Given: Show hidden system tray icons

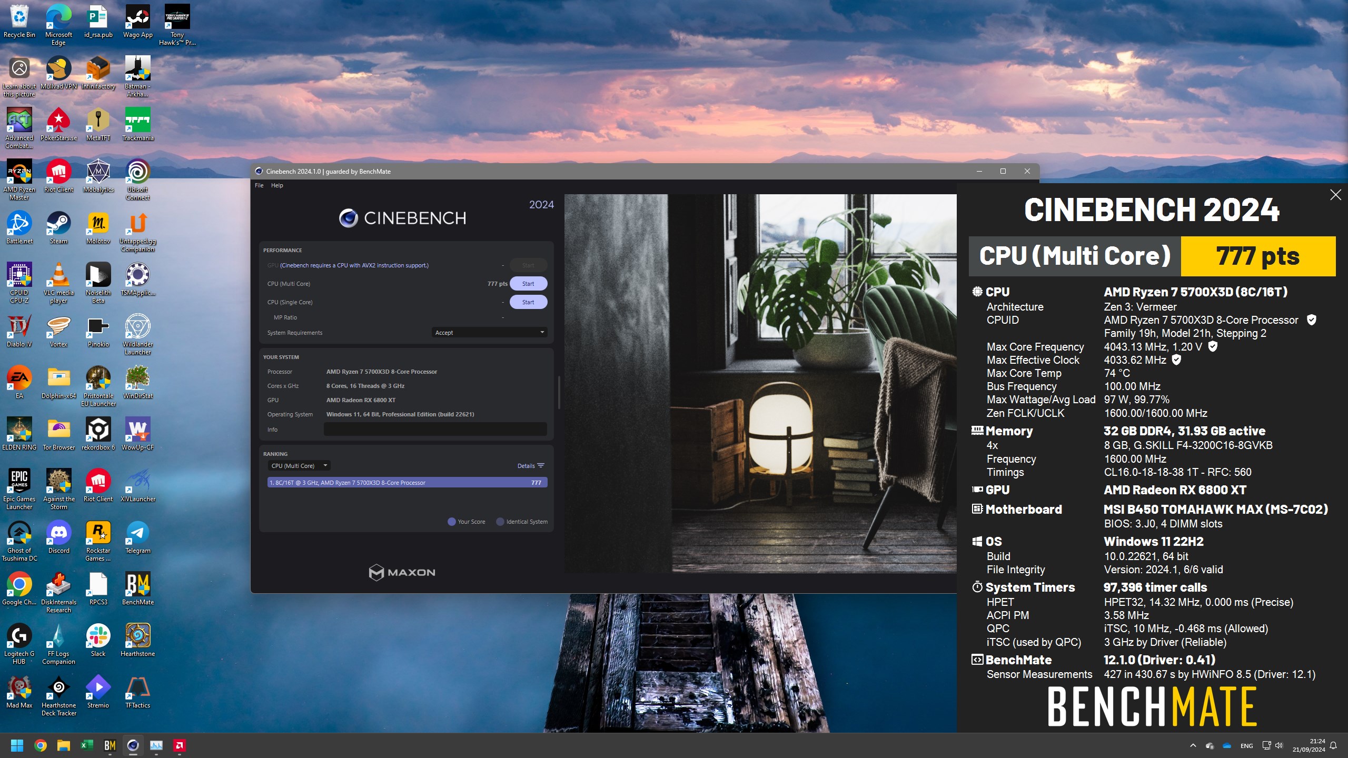Looking at the screenshot, I should 1193,745.
